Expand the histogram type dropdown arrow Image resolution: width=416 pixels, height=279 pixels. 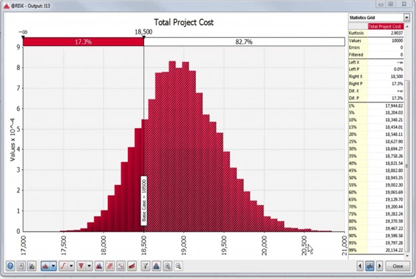[x=53, y=266]
